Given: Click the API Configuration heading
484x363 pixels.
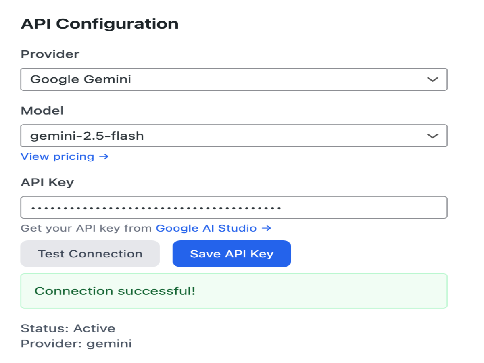Looking at the screenshot, I should pos(100,23).
